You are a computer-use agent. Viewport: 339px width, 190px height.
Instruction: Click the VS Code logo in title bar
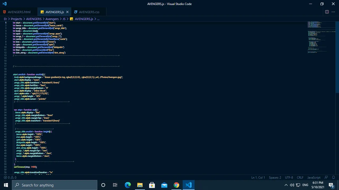point(5,4)
